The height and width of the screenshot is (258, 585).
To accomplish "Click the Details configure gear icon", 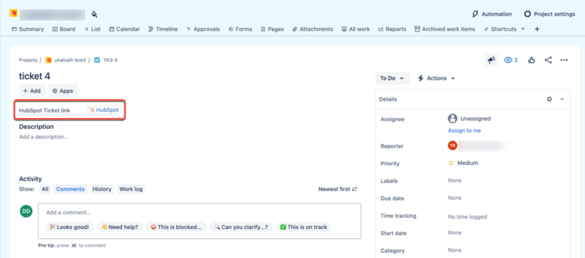I will coord(549,99).
